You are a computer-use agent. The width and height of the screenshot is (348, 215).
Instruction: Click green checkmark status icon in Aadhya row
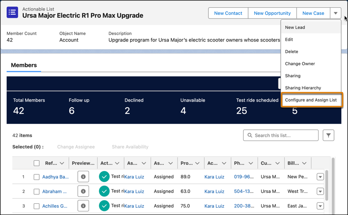point(104,177)
